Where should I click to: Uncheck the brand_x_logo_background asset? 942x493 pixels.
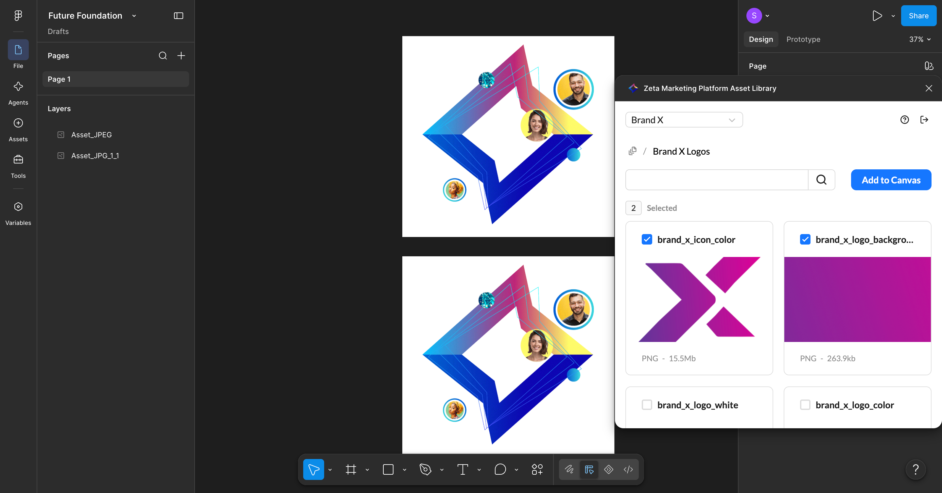click(805, 240)
